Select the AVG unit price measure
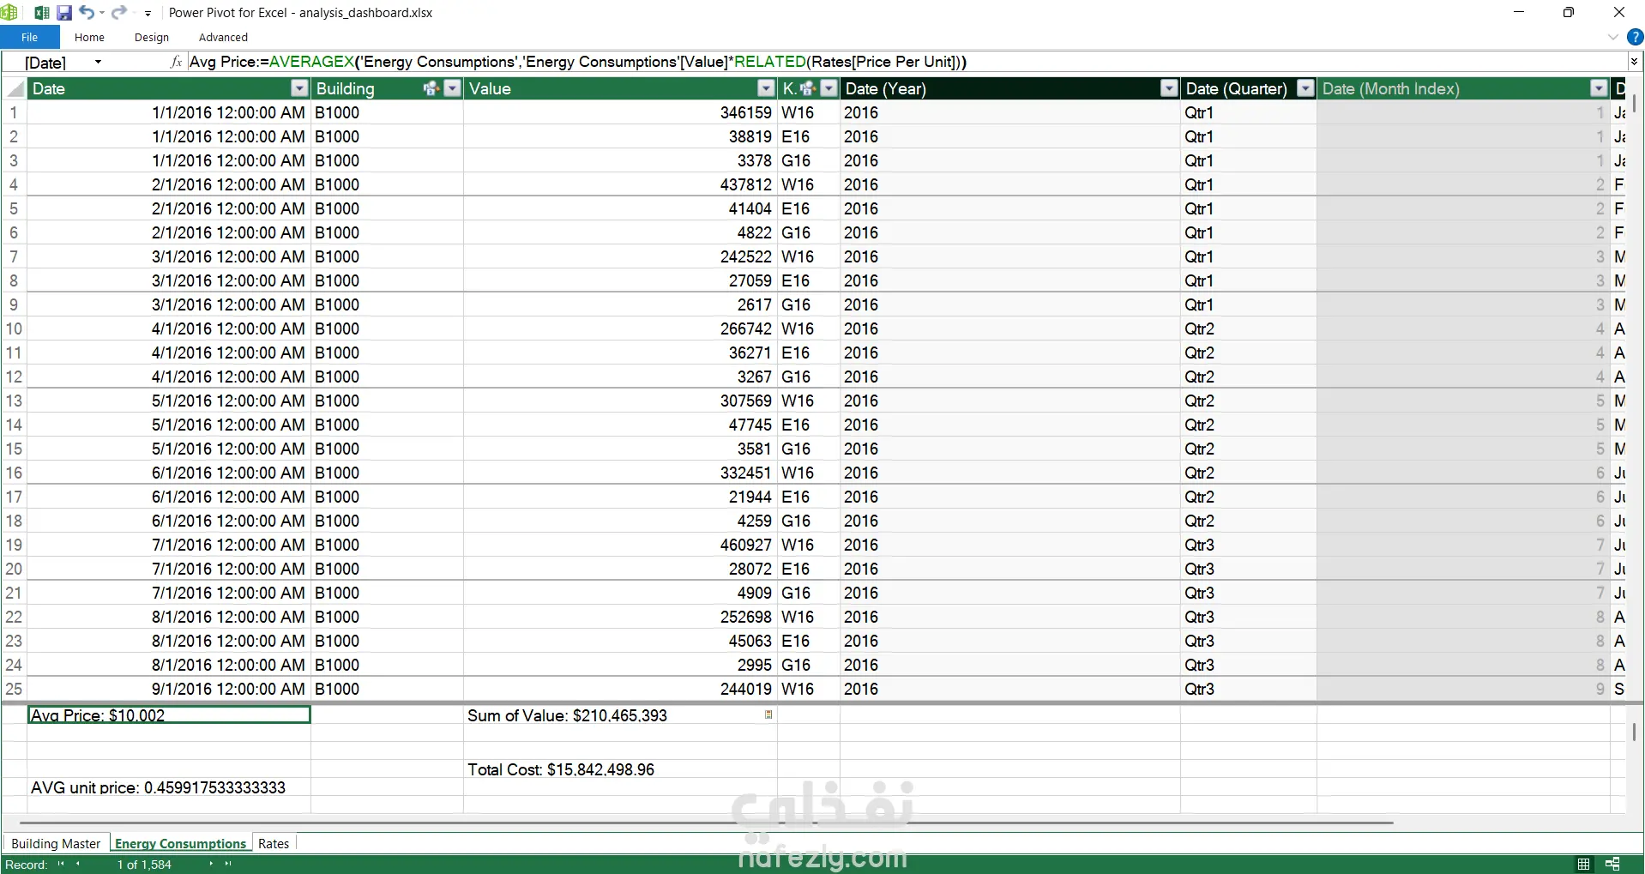 169,787
